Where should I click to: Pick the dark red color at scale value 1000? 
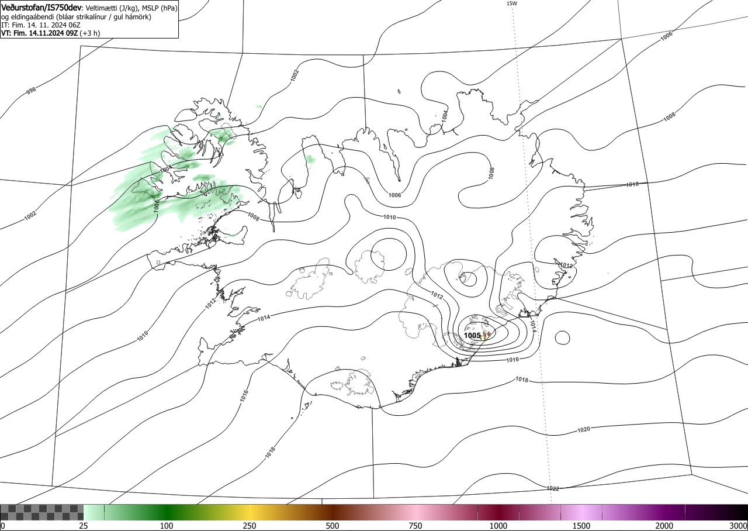point(498,512)
